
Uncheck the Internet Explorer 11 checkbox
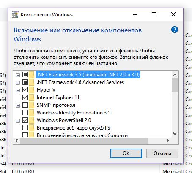[25, 97]
